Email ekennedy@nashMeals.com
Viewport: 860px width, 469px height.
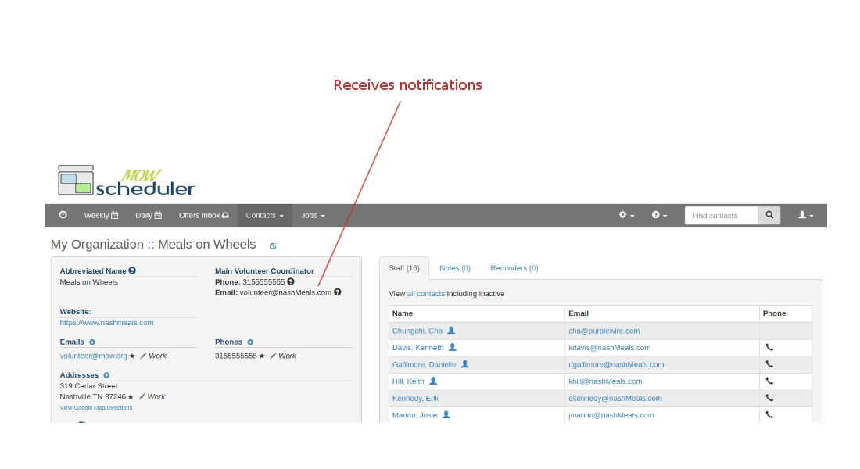click(x=615, y=398)
